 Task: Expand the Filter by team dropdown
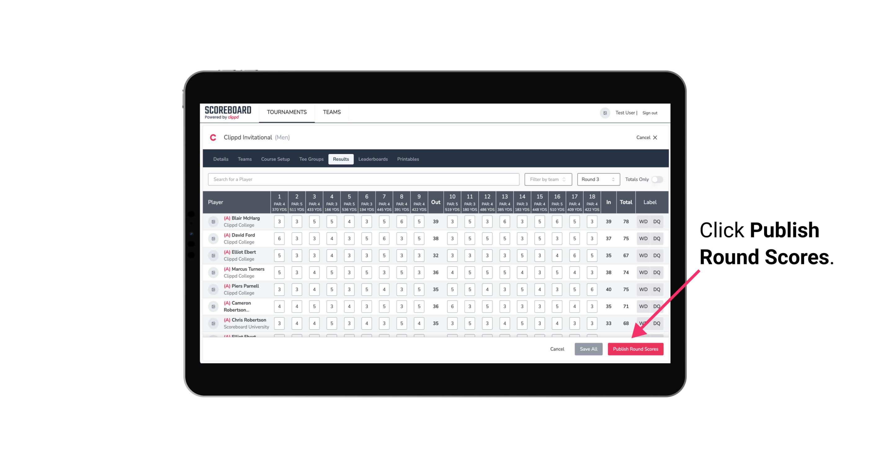point(548,179)
